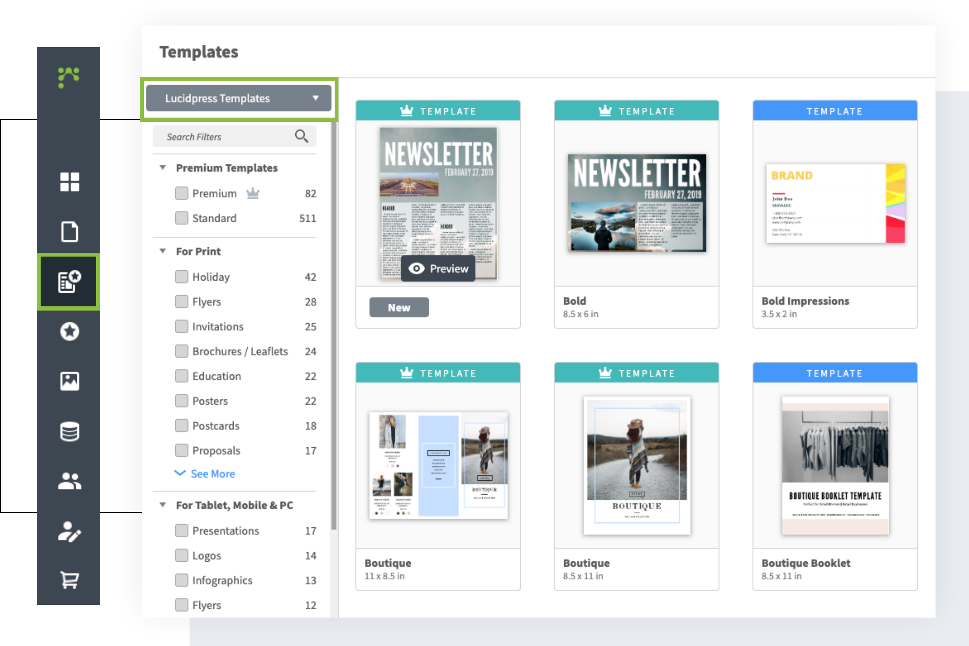
Task: Tick the Presentations filter checkbox
Action: [x=181, y=531]
